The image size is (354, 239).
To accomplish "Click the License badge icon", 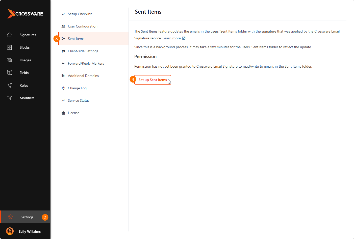I will (x=63, y=113).
